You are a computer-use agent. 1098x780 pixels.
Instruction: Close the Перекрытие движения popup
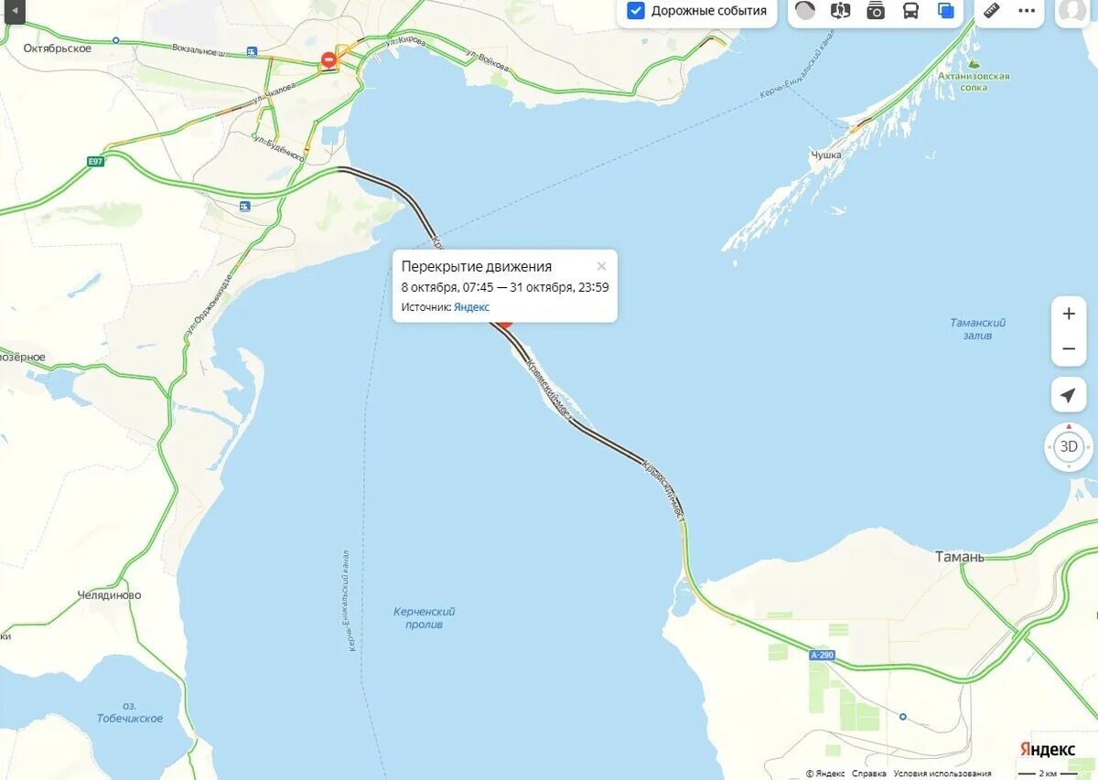point(601,266)
